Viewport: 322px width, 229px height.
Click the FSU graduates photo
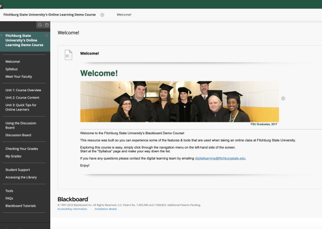(x=179, y=102)
